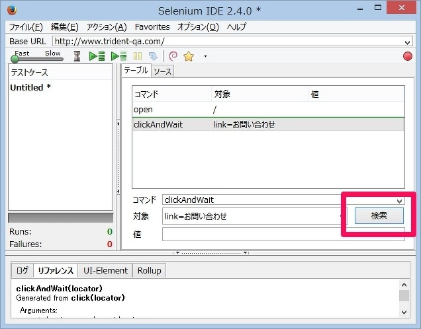Open the UI-Element tab
This screenshot has height=329, width=421.
[105, 271]
